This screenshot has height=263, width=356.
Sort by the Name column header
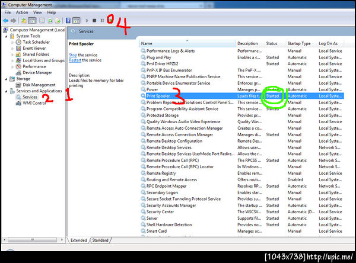pyautogui.click(x=187, y=43)
